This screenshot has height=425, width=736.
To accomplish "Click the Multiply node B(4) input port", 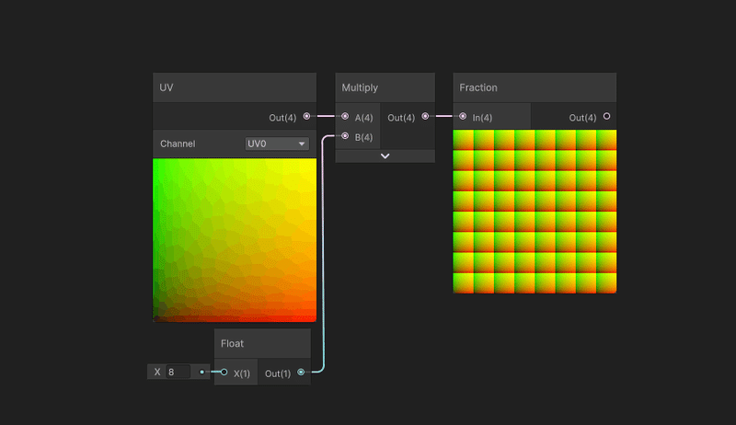I will (x=345, y=136).
